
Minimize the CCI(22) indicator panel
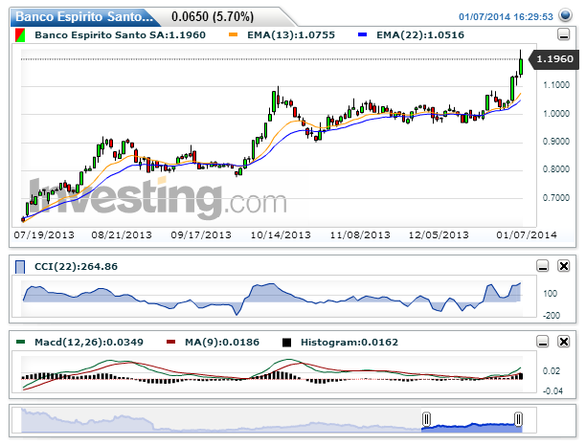(x=543, y=266)
